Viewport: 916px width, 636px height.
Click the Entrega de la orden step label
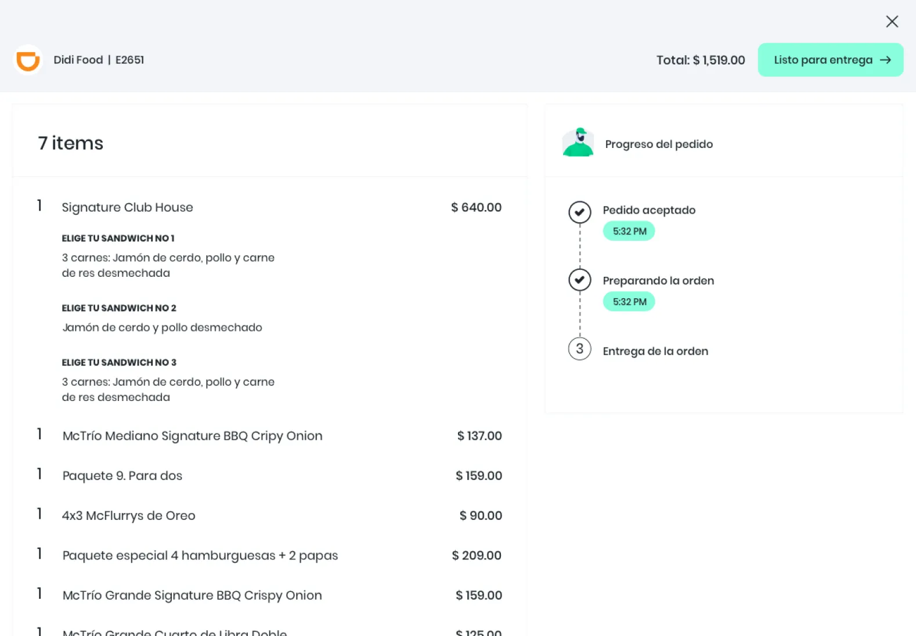pyautogui.click(x=655, y=351)
